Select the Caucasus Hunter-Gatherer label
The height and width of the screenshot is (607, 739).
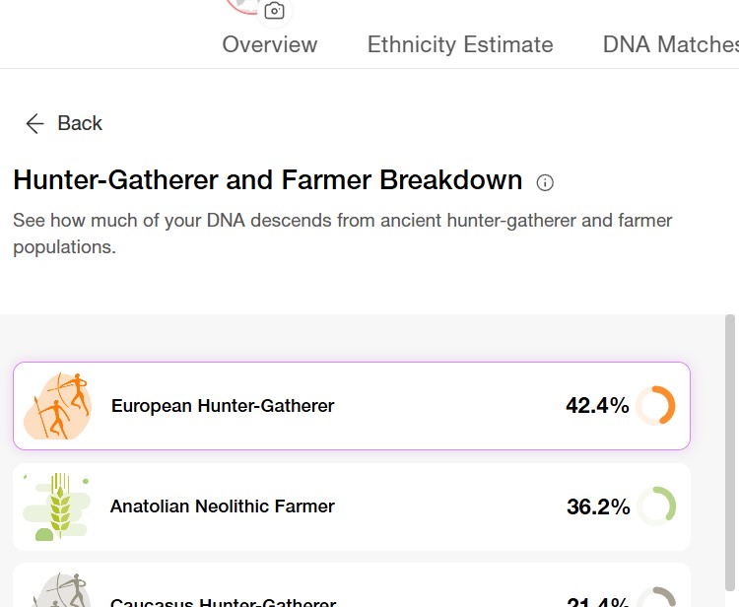224,601
